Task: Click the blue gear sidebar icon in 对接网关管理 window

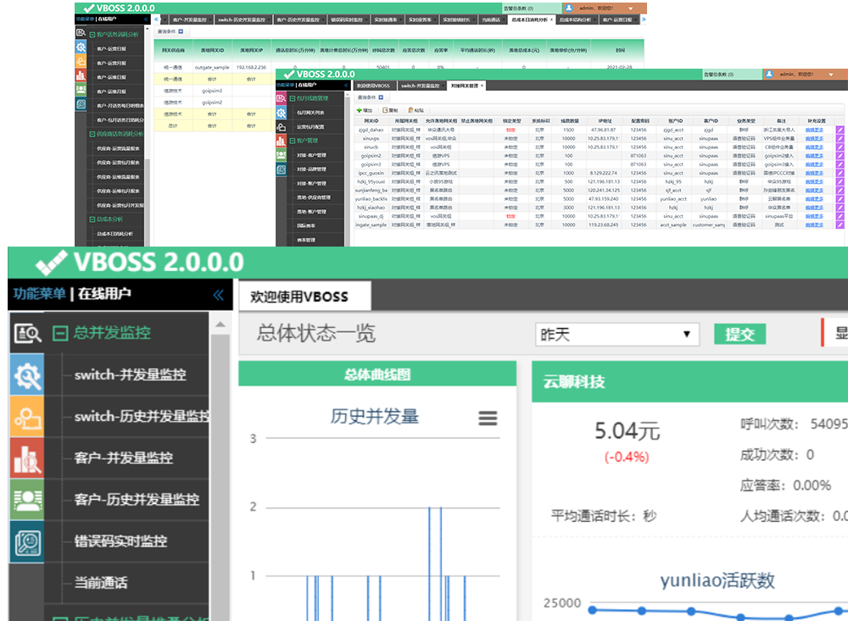Action: point(282,113)
